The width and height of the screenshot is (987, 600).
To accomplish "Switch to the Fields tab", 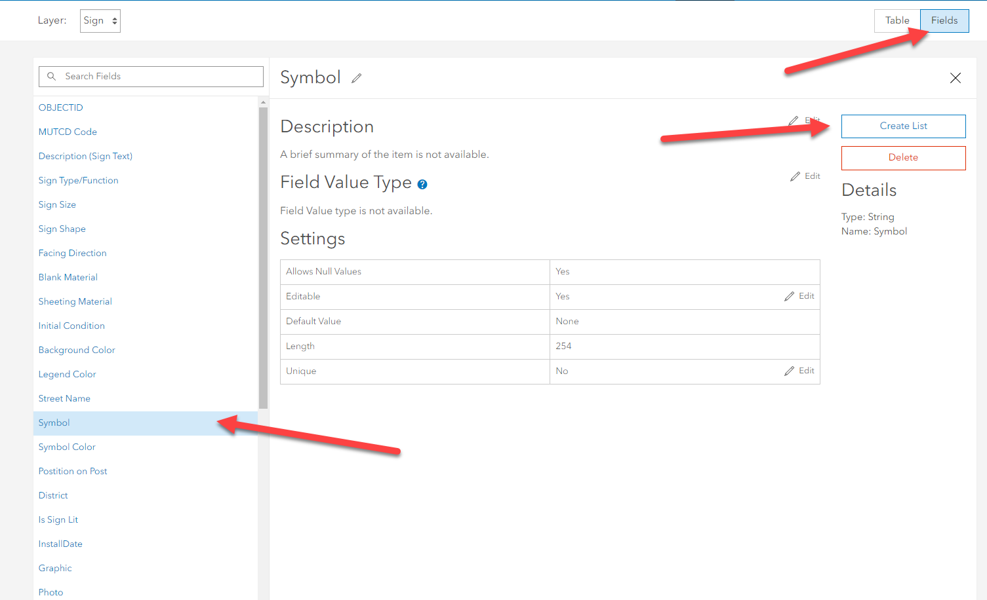I will (x=944, y=20).
